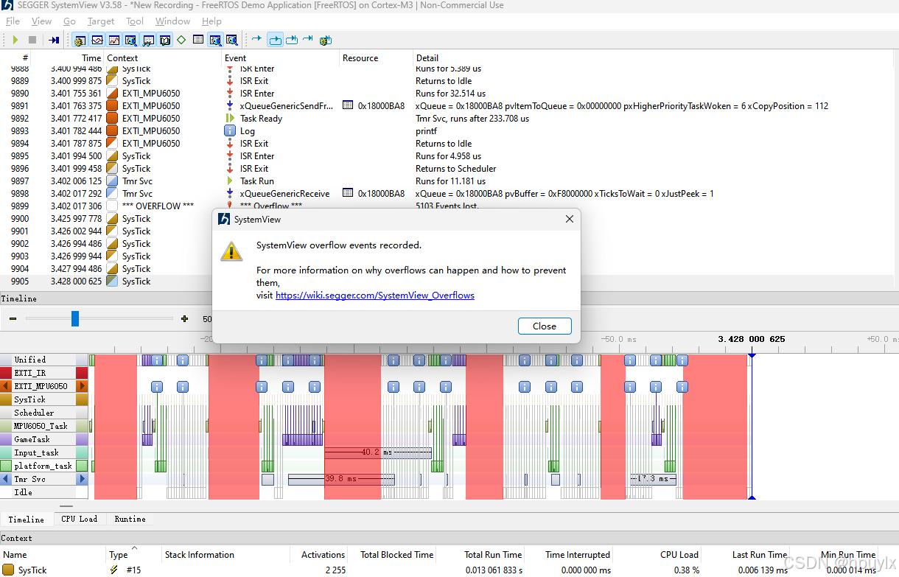Open the event log book icon
The image size is (899, 577).
[165, 40]
